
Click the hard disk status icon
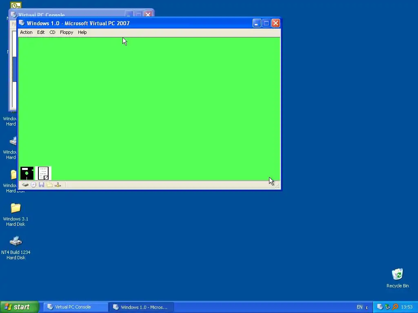[x=25, y=185]
